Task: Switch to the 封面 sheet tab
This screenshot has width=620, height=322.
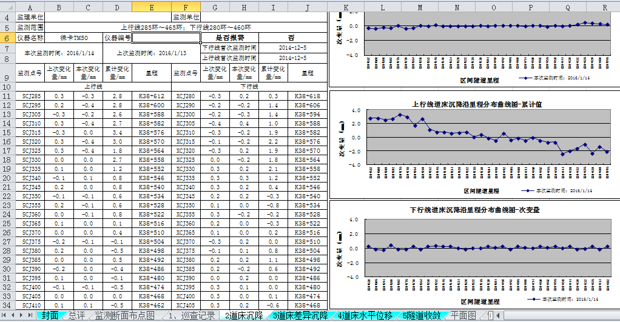Action: point(50,315)
